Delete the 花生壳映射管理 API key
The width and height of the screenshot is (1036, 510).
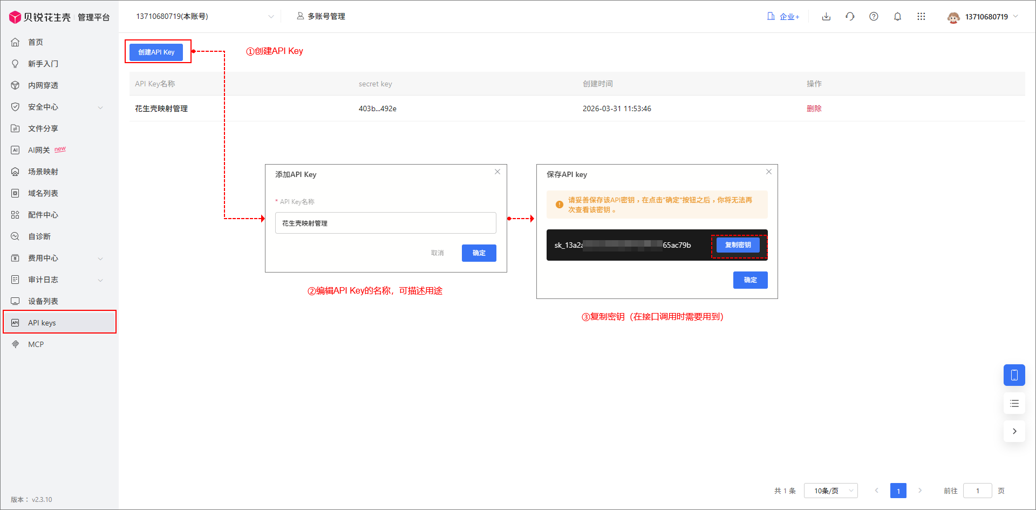coord(814,108)
